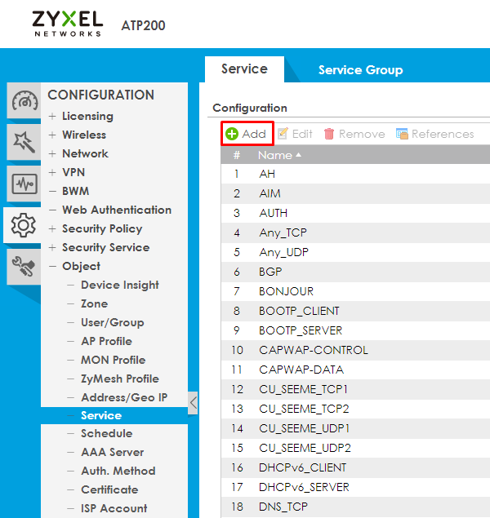Select the AUTH service row

point(355,213)
